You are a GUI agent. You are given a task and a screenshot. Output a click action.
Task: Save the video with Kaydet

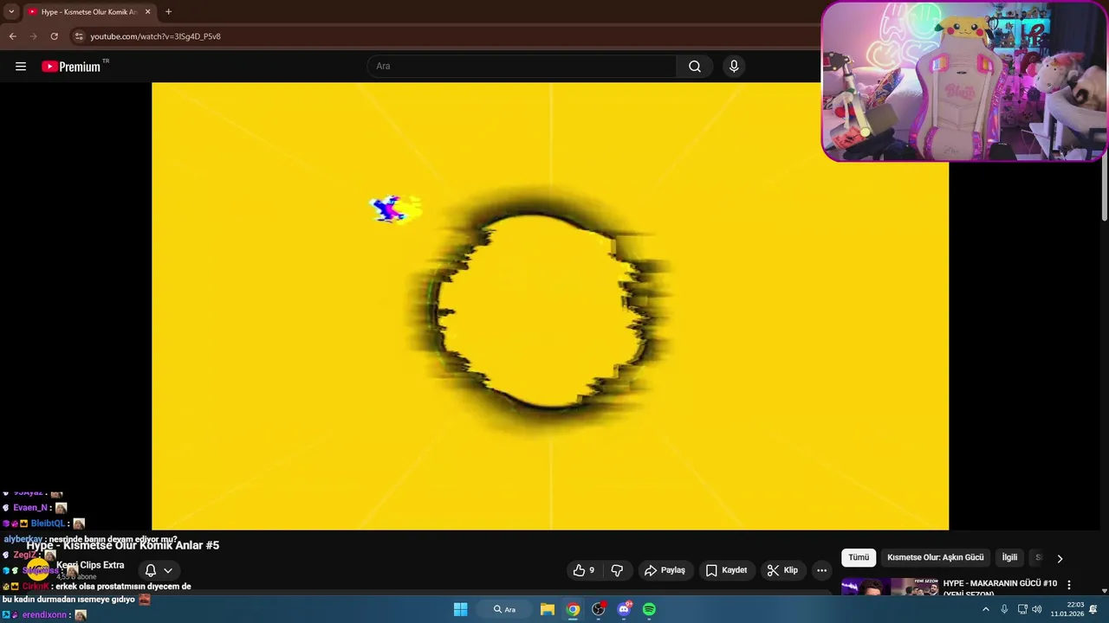(x=726, y=570)
